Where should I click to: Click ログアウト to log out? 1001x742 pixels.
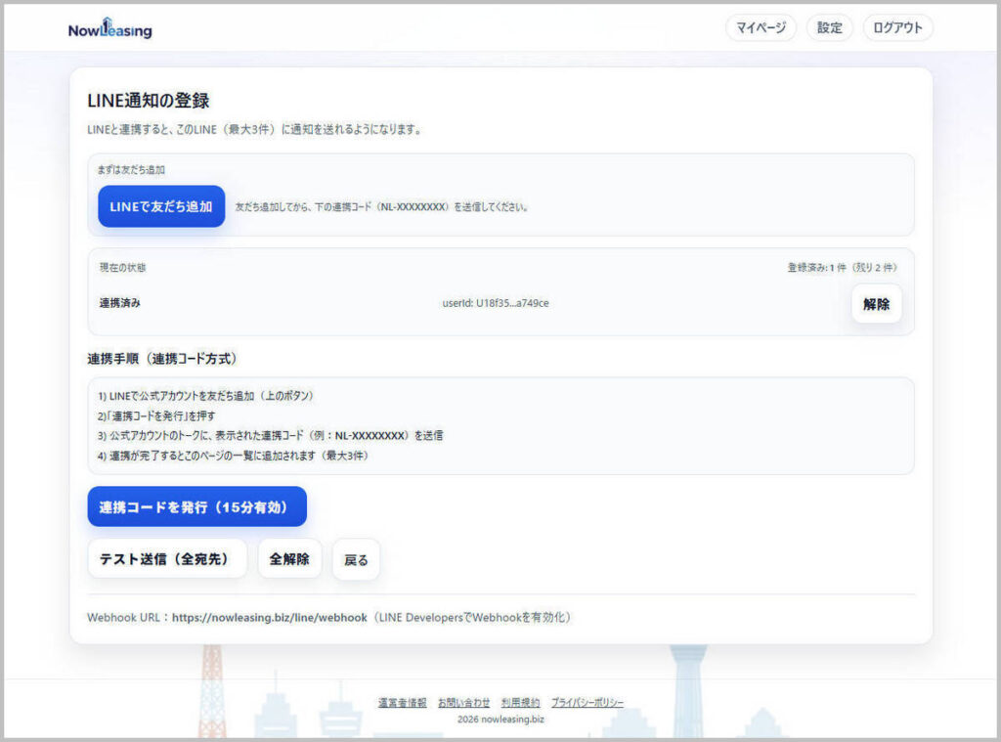pos(896,28)
